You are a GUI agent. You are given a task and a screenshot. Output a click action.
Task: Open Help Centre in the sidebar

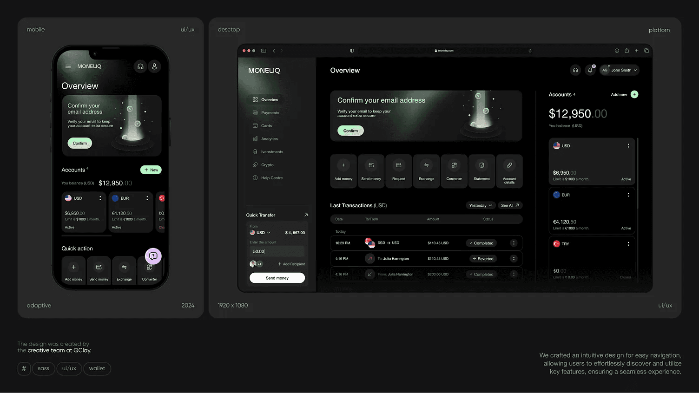(268, 177)
